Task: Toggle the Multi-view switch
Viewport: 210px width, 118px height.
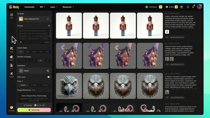Action: click(49, 77)
